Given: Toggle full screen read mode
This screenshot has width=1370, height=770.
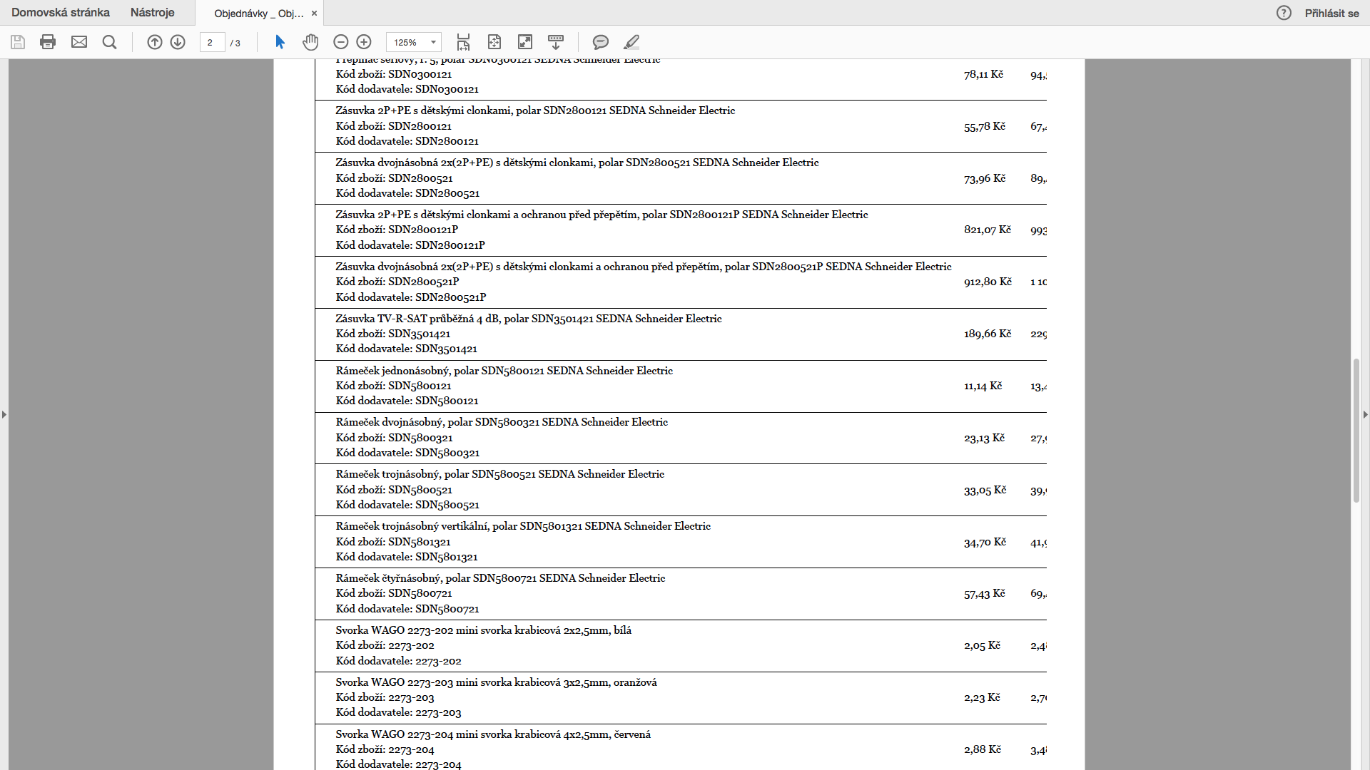Looking at the screenshot, I should point(525,42).
